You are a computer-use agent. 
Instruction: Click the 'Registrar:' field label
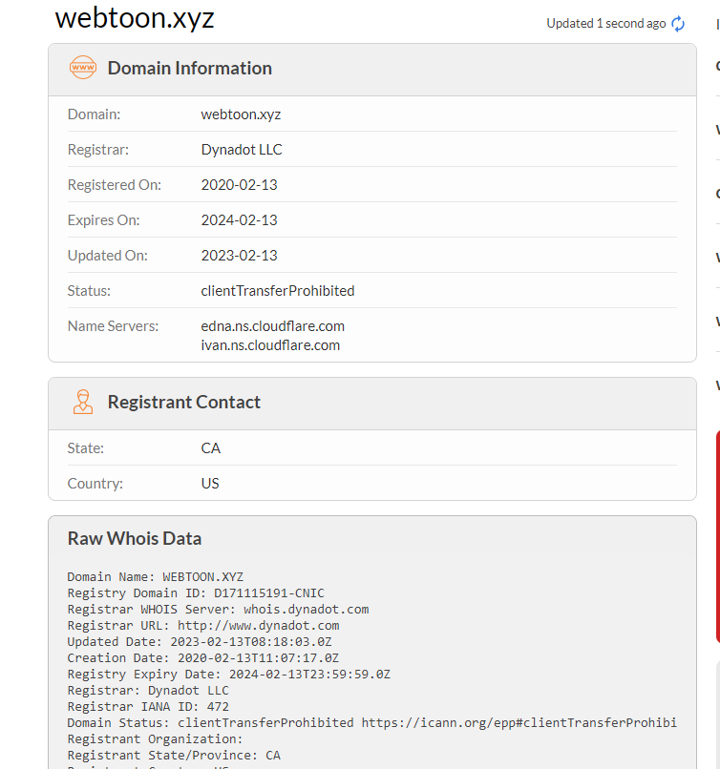pyautogui.click(x=98, y=150)
